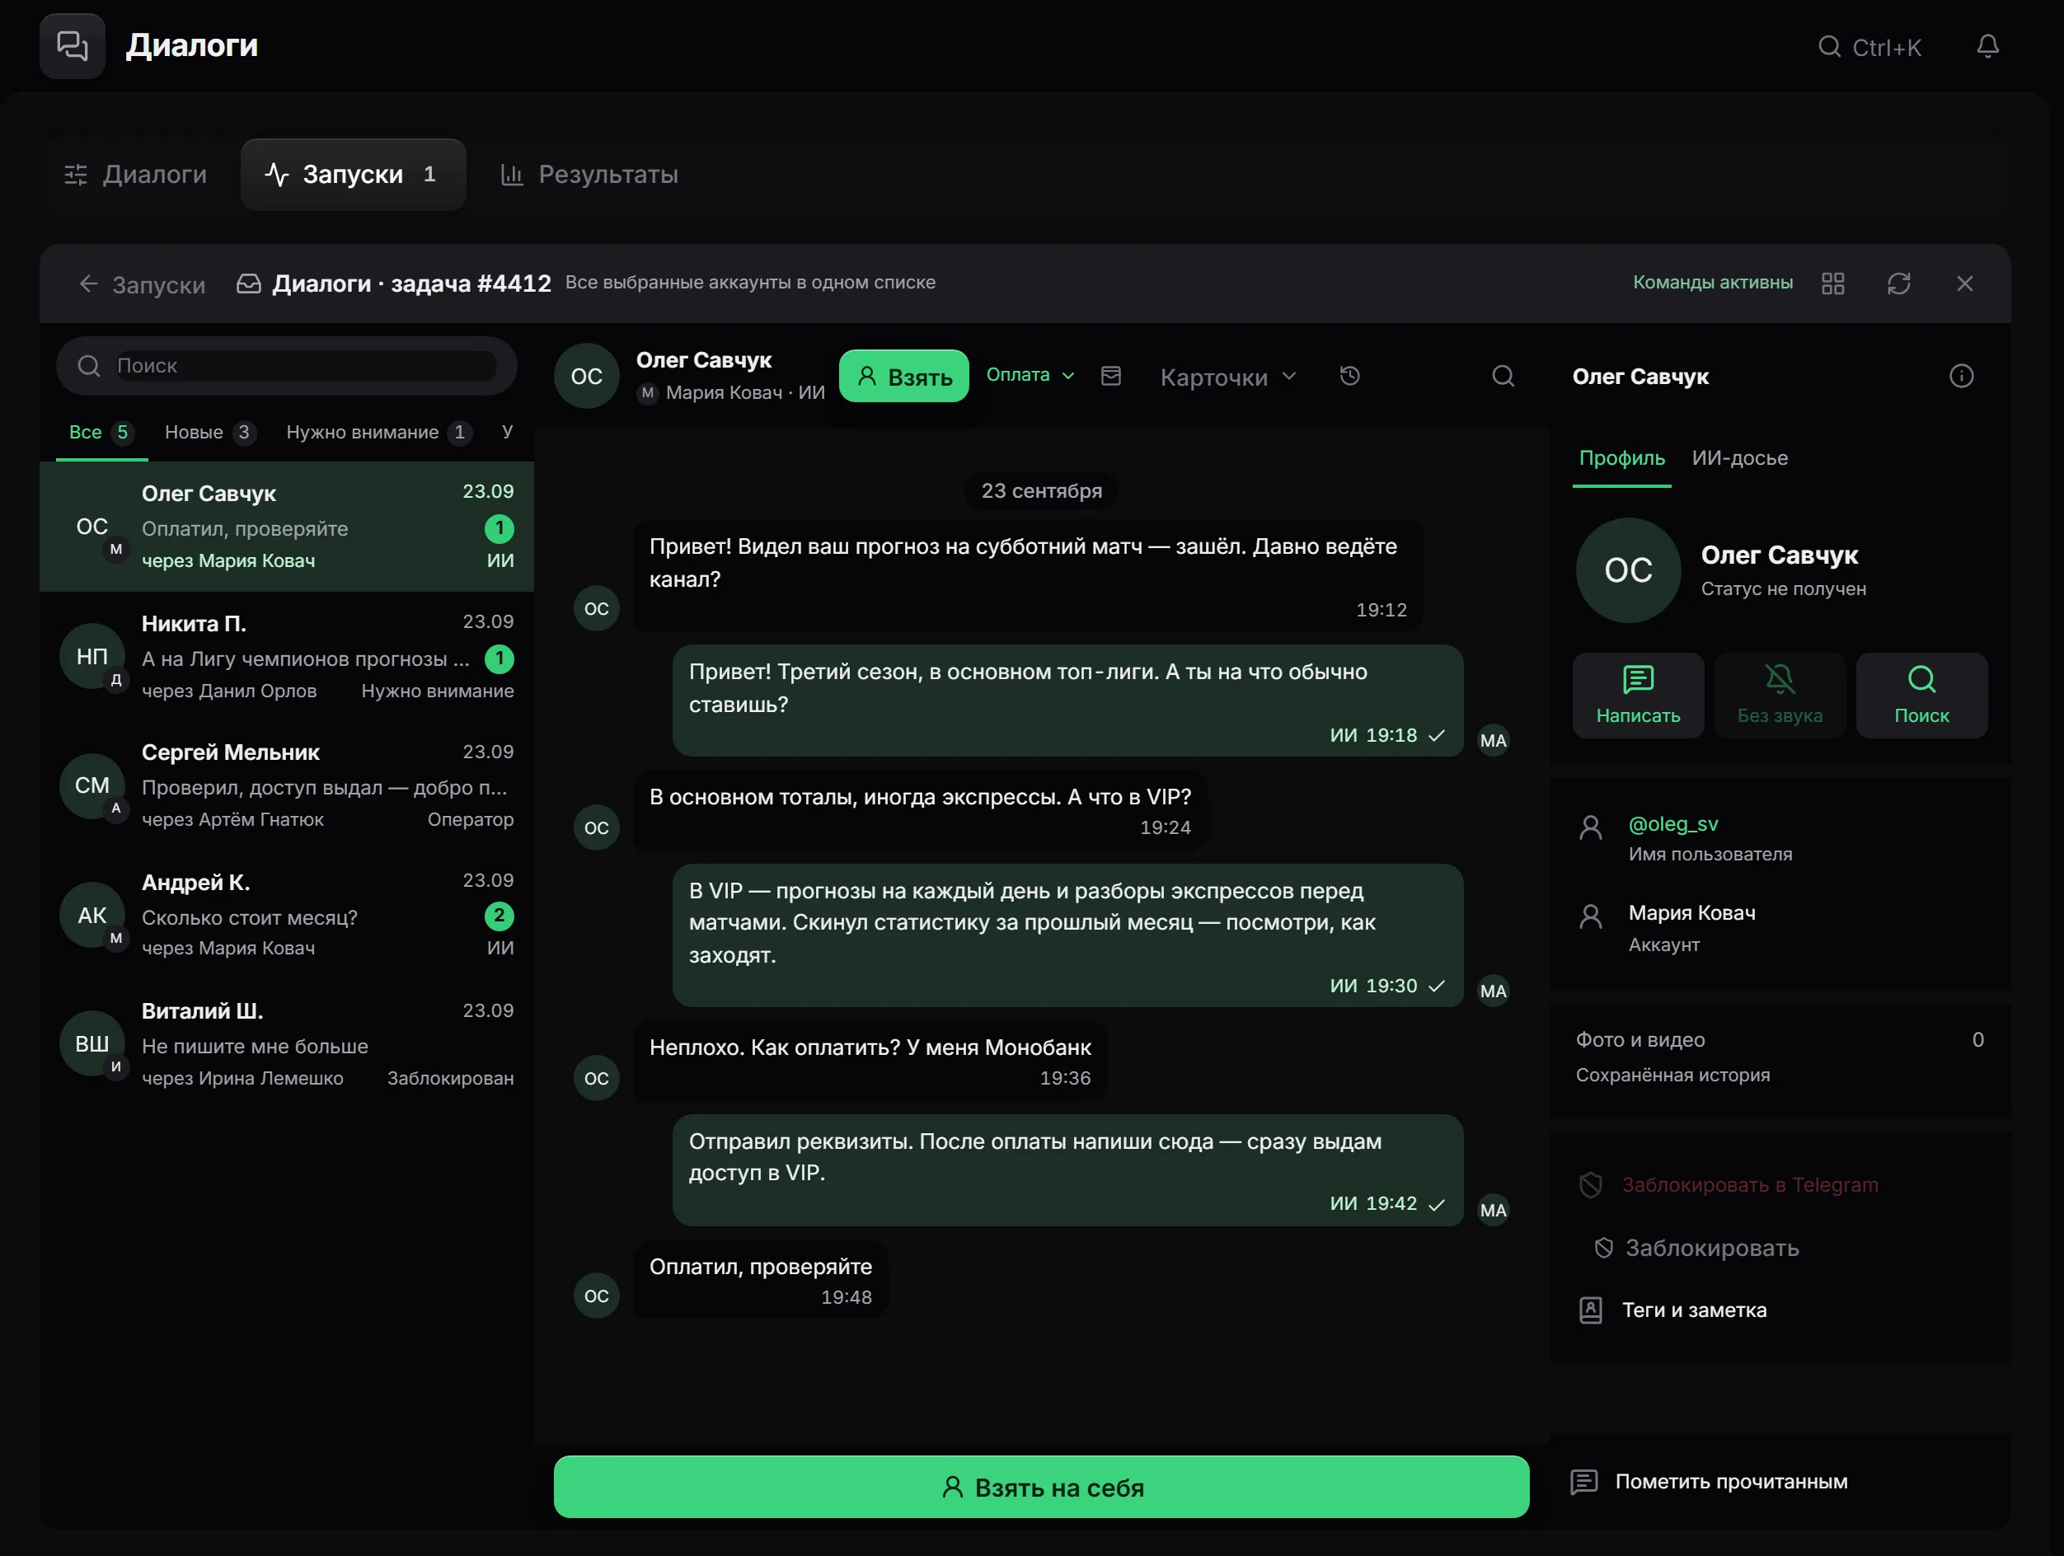
Task: Click the Взять button in chat header
Action: tap(903, 377)
